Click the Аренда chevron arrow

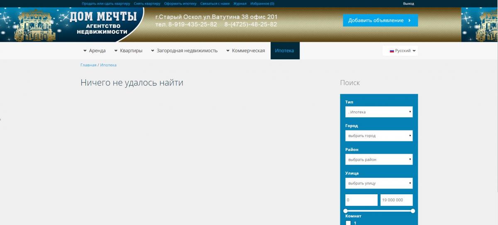pos(85,51)
